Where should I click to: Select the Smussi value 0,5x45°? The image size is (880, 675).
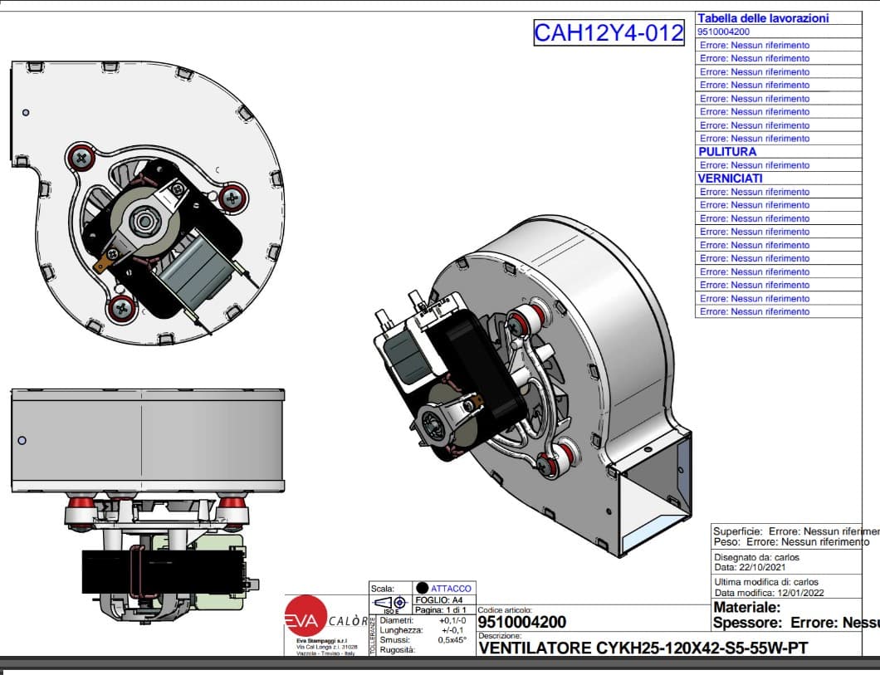[452, 639]
